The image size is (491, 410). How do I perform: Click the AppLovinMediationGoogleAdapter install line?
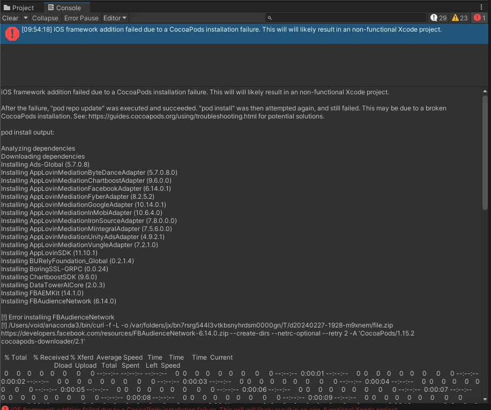click(84, 205)
